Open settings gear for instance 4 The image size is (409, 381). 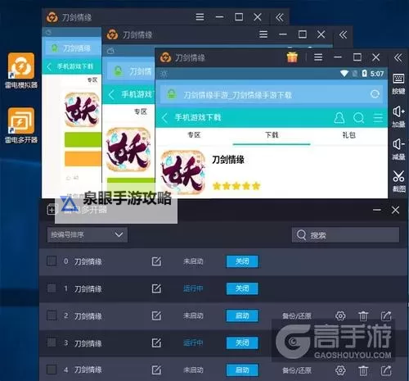pos(340,370)
